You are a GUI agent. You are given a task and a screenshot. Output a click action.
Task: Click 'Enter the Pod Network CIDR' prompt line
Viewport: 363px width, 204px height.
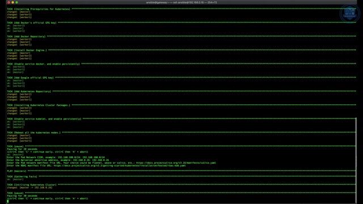point(56,158)
